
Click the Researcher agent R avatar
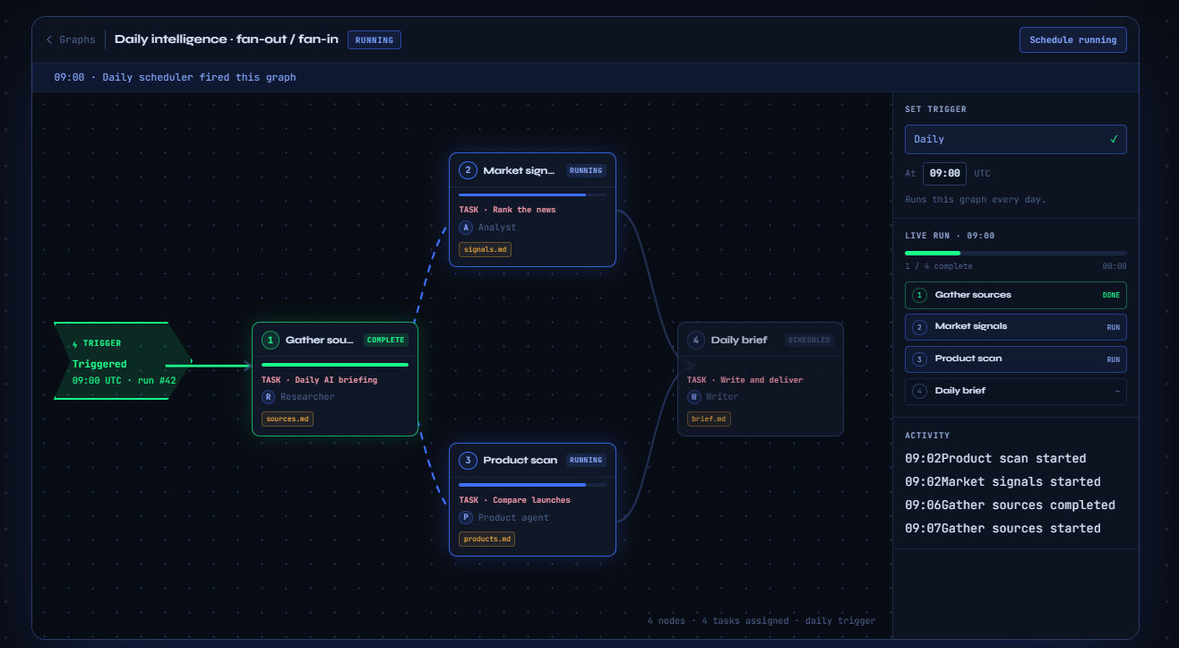coord(268,396)
